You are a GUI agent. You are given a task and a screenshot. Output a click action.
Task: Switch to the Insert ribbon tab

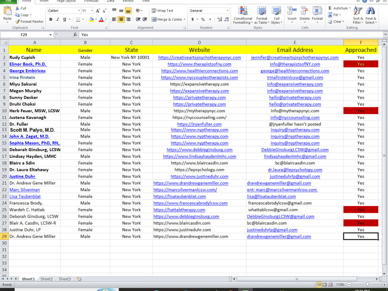(x=44, y=1)
